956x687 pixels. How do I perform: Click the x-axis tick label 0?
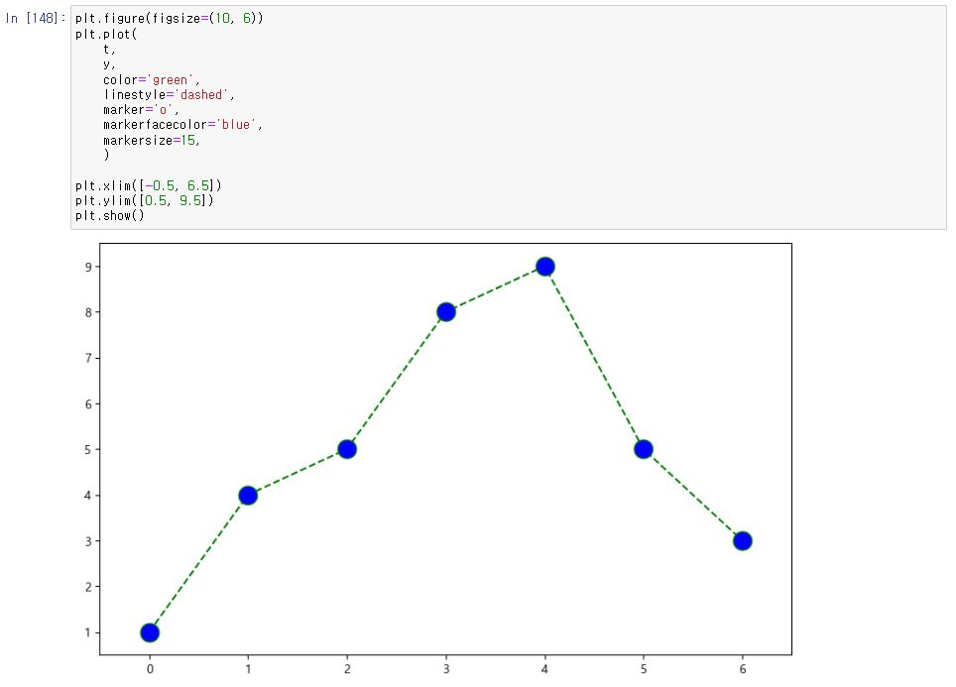[x=150, y=669]
